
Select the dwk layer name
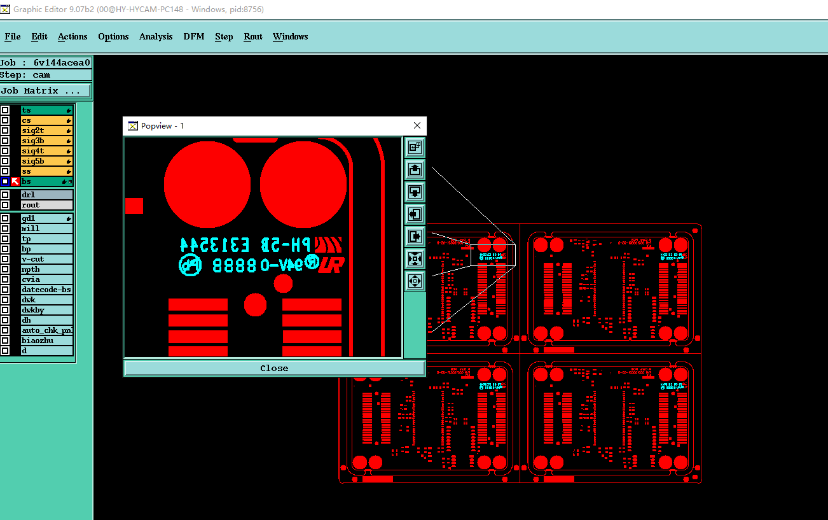pos(47,300)
